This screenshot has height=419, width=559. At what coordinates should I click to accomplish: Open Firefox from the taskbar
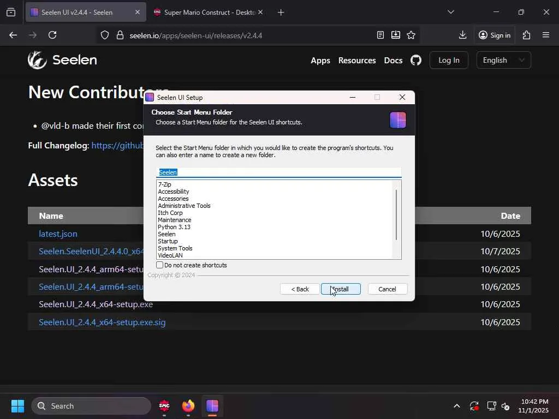(188, 406)
